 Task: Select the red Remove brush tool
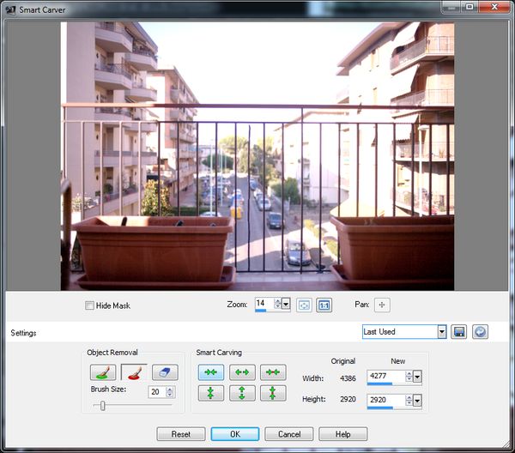pyautogui.click(x=133, y=372)
